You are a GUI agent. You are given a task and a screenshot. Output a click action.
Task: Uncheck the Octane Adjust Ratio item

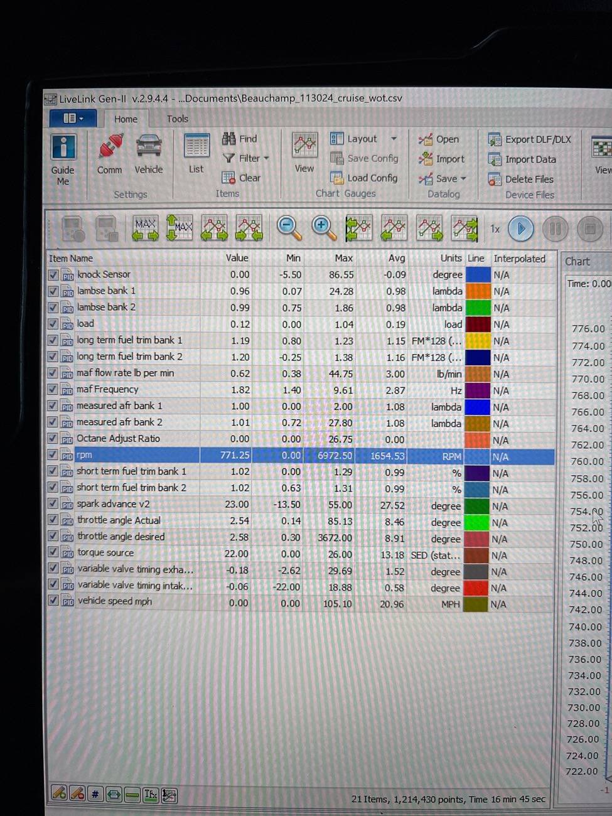pyautogui.click(x=53, y=439)
